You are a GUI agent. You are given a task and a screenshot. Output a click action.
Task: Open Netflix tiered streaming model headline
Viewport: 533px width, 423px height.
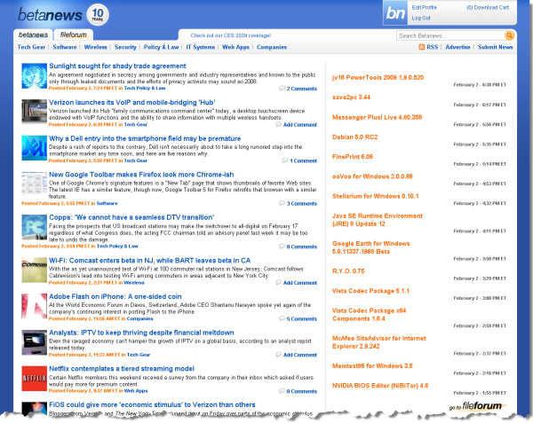point(122,368)
